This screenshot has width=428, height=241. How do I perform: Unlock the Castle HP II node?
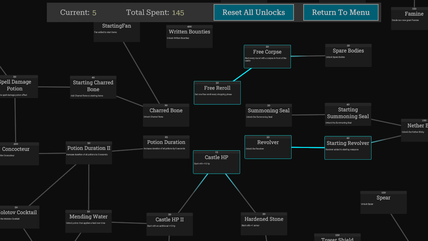tap(170, 224)
